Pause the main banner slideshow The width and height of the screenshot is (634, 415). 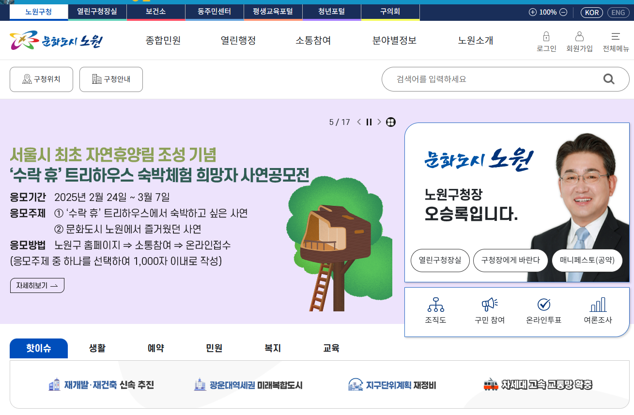[369, 123]
